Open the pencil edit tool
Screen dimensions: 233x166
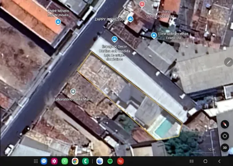pyautogui.click(x=229, y=62)
